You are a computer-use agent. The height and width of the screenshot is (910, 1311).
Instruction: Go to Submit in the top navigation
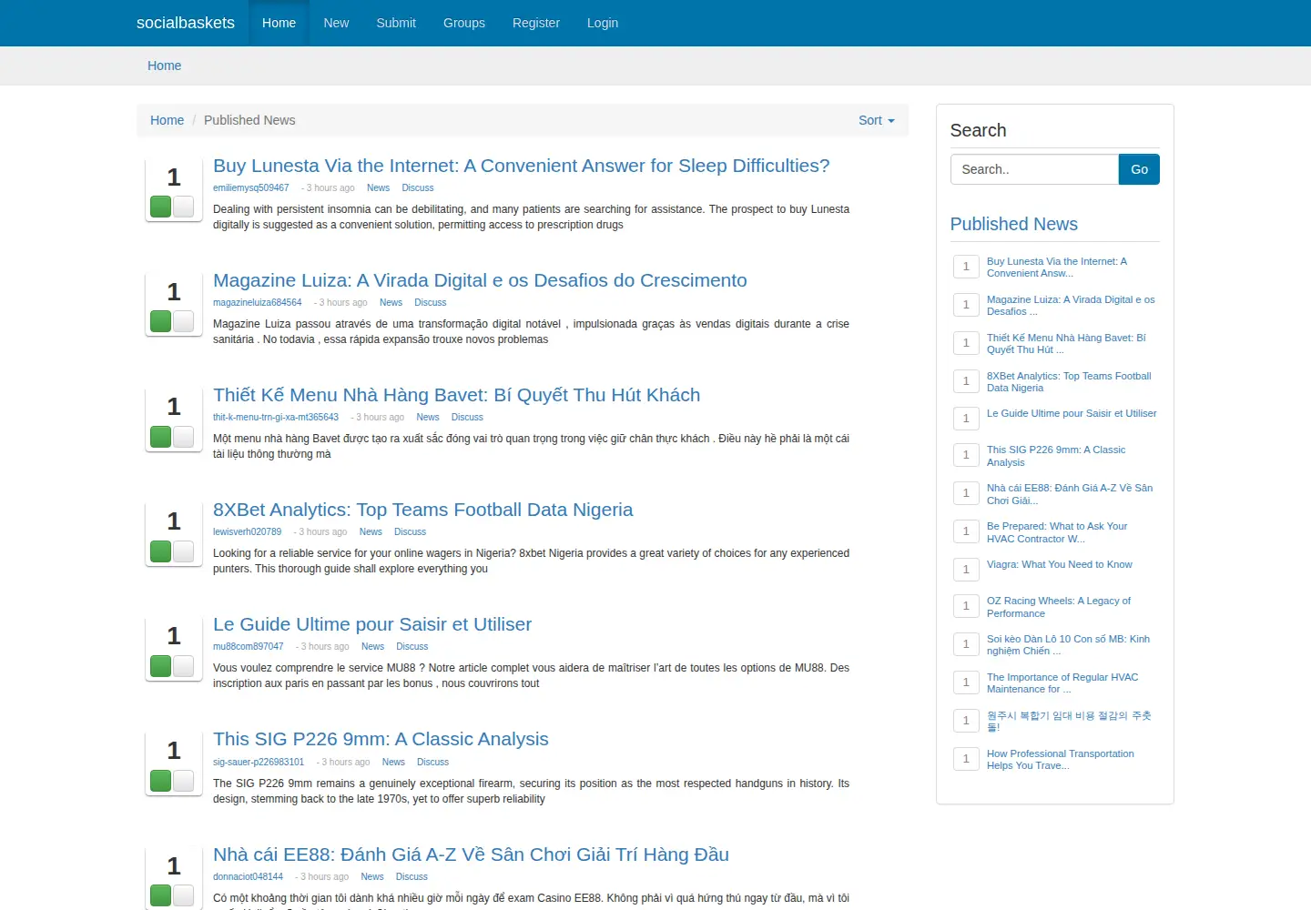pyautogui.click(x=396, y=23)
